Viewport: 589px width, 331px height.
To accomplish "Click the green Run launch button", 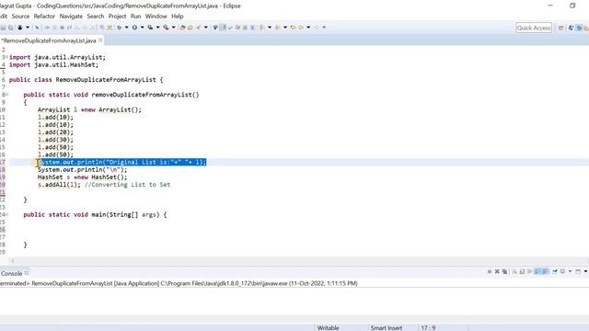I will pos(134,28).
